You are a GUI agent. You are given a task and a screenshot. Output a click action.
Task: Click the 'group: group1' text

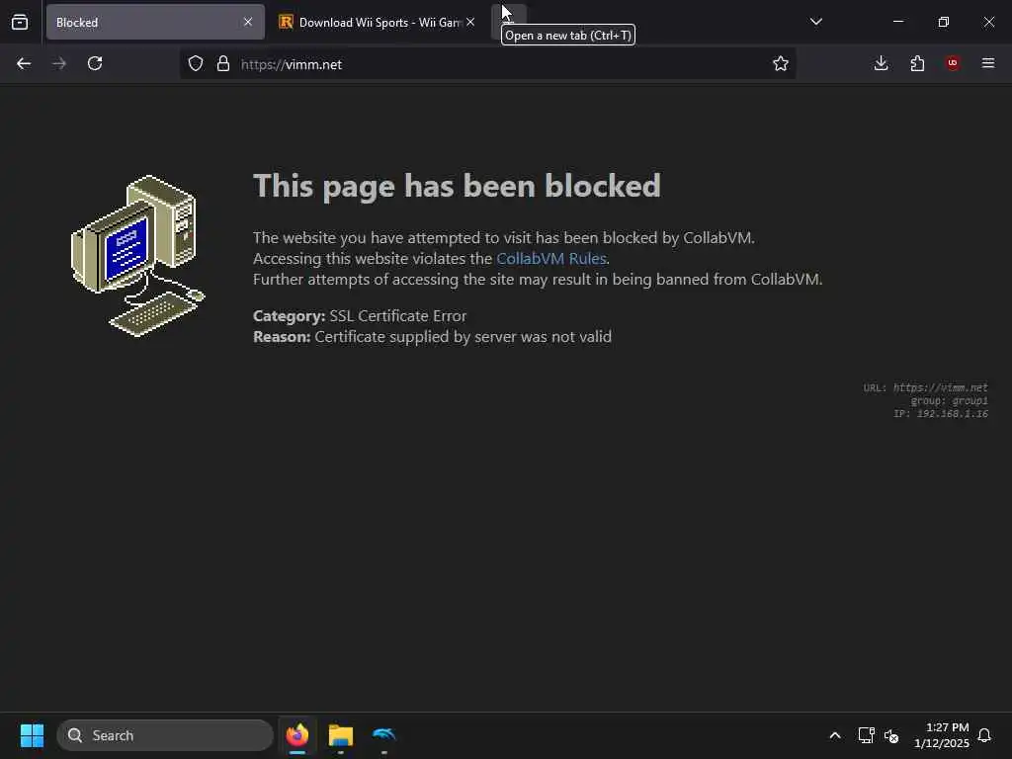(950, 401)
